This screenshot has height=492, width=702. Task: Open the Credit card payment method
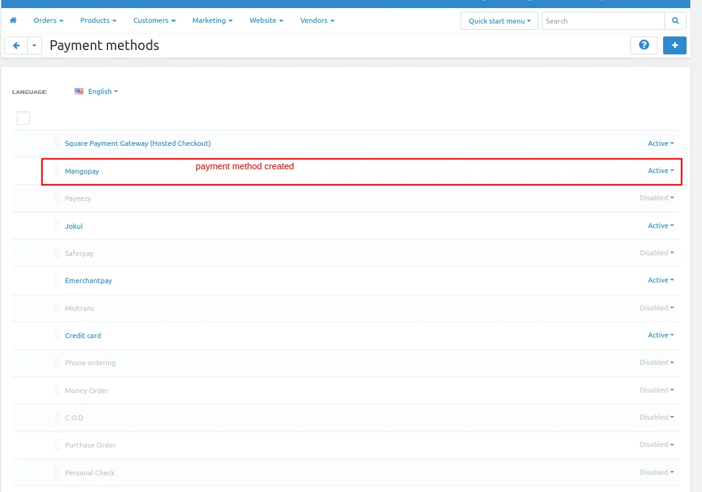click(83, 336)
